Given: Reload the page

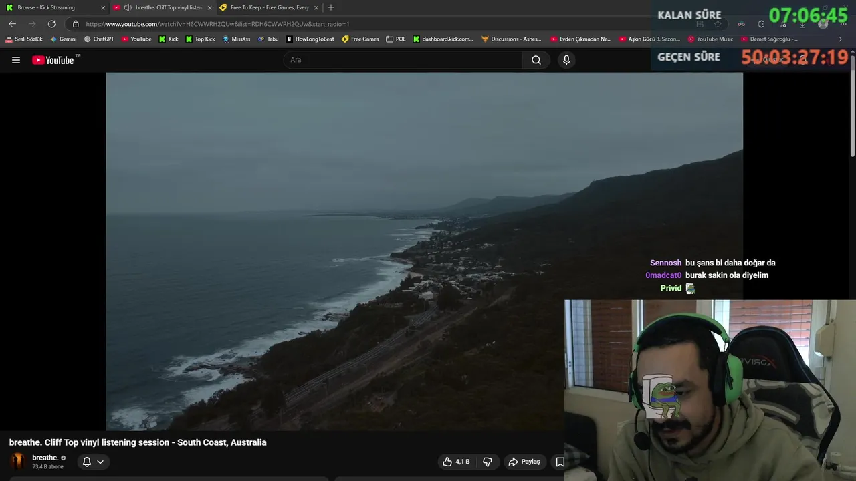Looking at the screenshot, I should tap(51, 24).
